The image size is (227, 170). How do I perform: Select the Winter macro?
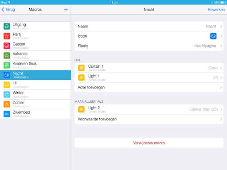(35, 94)
